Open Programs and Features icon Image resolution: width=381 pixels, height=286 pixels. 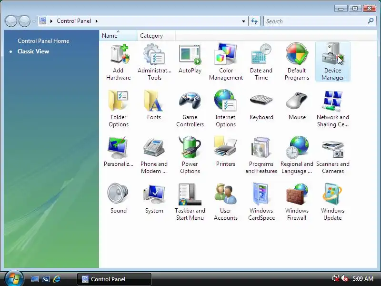click(x=261, y=155)
